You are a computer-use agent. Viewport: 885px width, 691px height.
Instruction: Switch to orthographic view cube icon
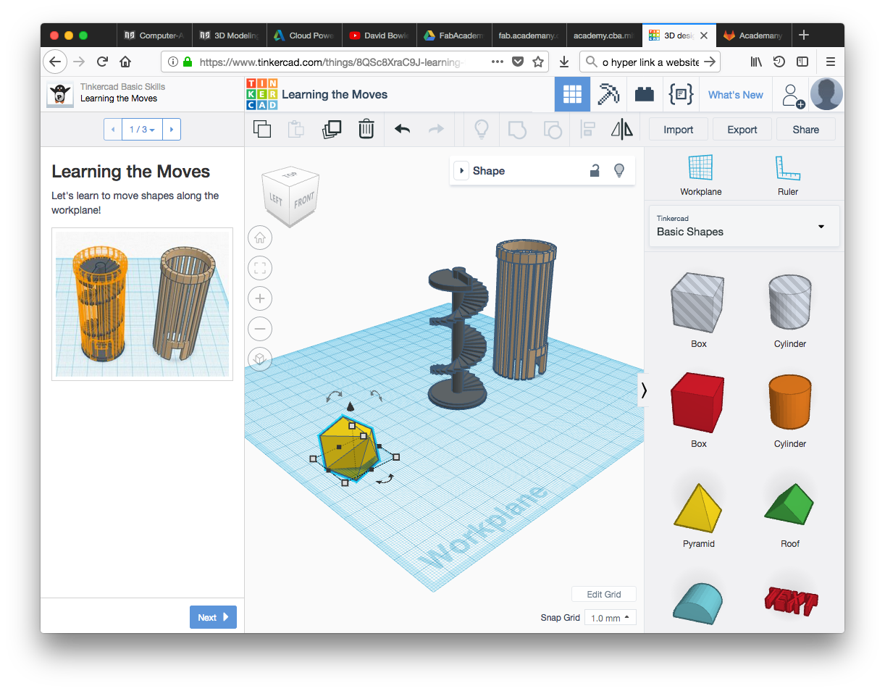point(260,359)
